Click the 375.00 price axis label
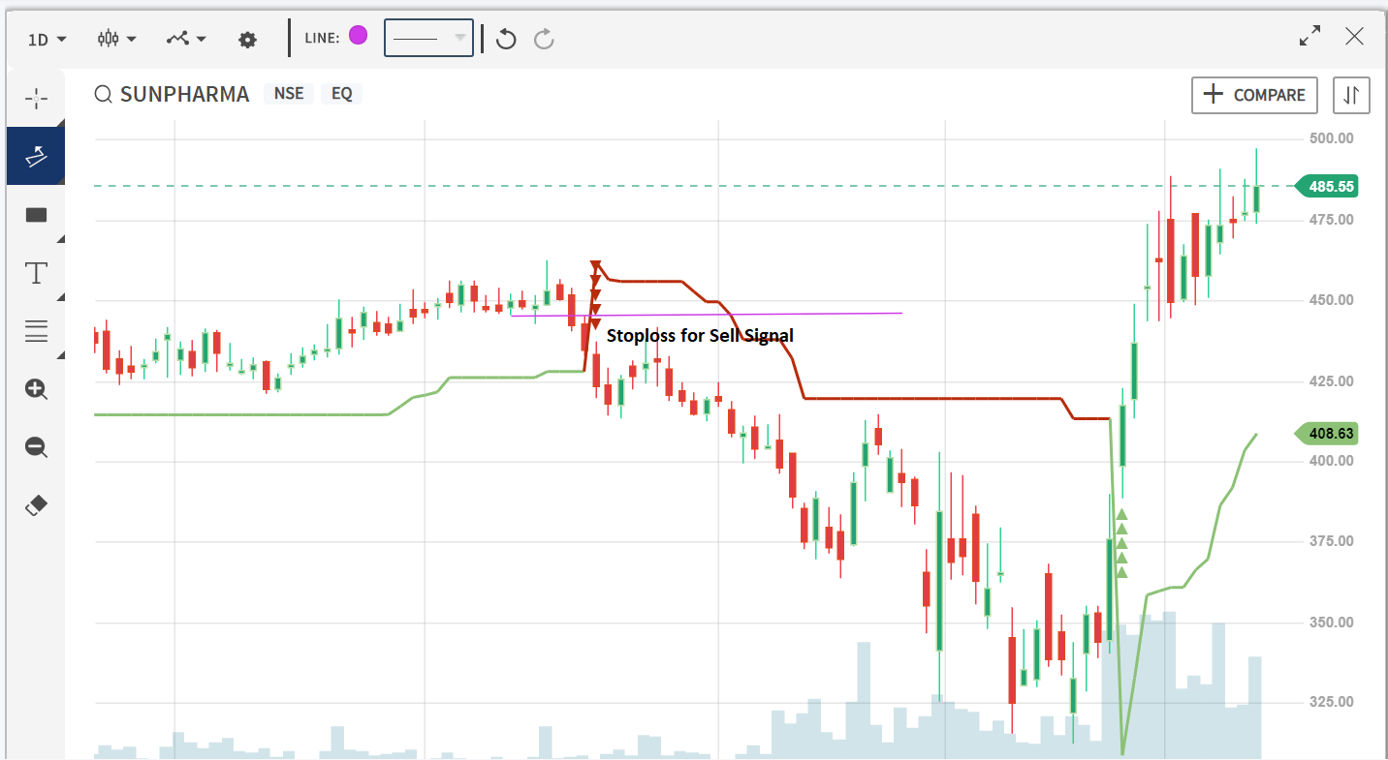 [x=1331, y=541]
